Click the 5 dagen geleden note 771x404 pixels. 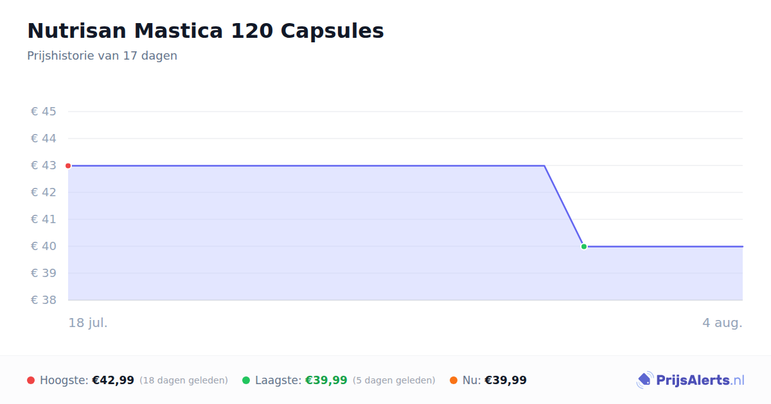pos(394,380)
